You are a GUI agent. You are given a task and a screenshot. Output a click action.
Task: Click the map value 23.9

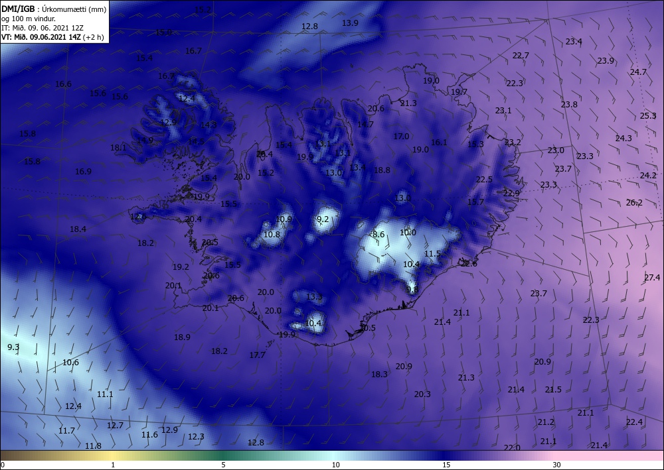pos(606,61)
